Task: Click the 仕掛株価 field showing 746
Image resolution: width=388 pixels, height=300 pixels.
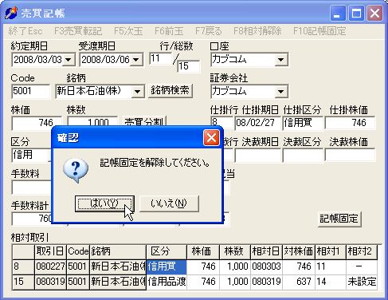Action: [x=350, y=123]
